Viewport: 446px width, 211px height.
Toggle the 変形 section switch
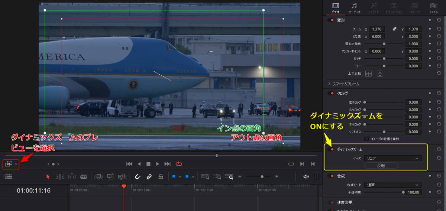[330, 20]
